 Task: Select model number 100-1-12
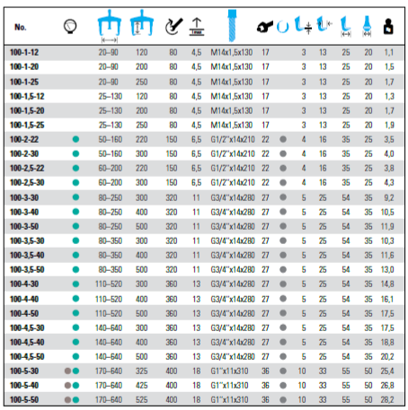[24, 53]
